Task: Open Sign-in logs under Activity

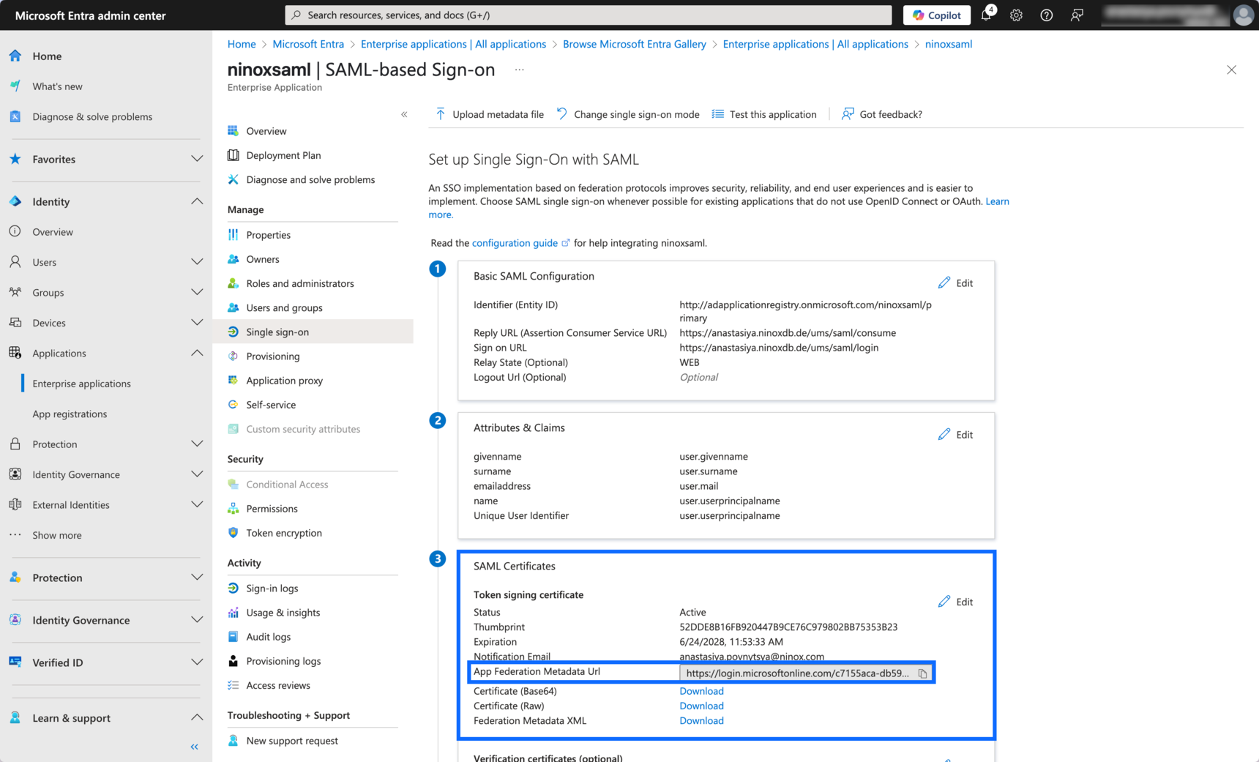Action: [272, 589]
